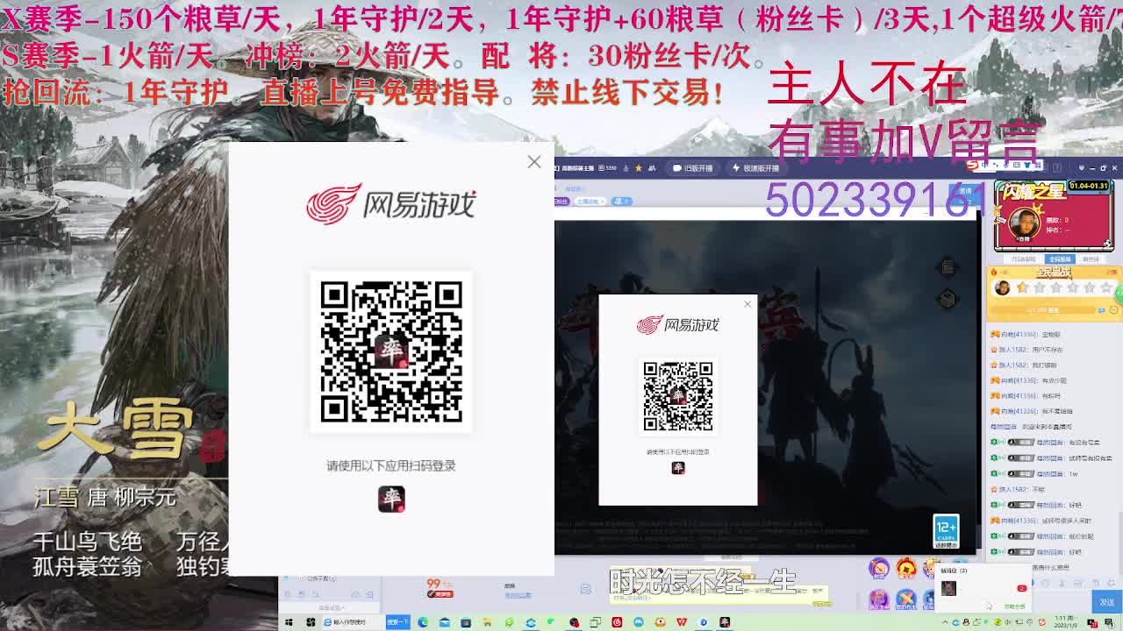Image resolution: width=1123 pixels, height=631 pixels.
Task: Click the red unread badge in the message popup
Action: click(1021, 588)
